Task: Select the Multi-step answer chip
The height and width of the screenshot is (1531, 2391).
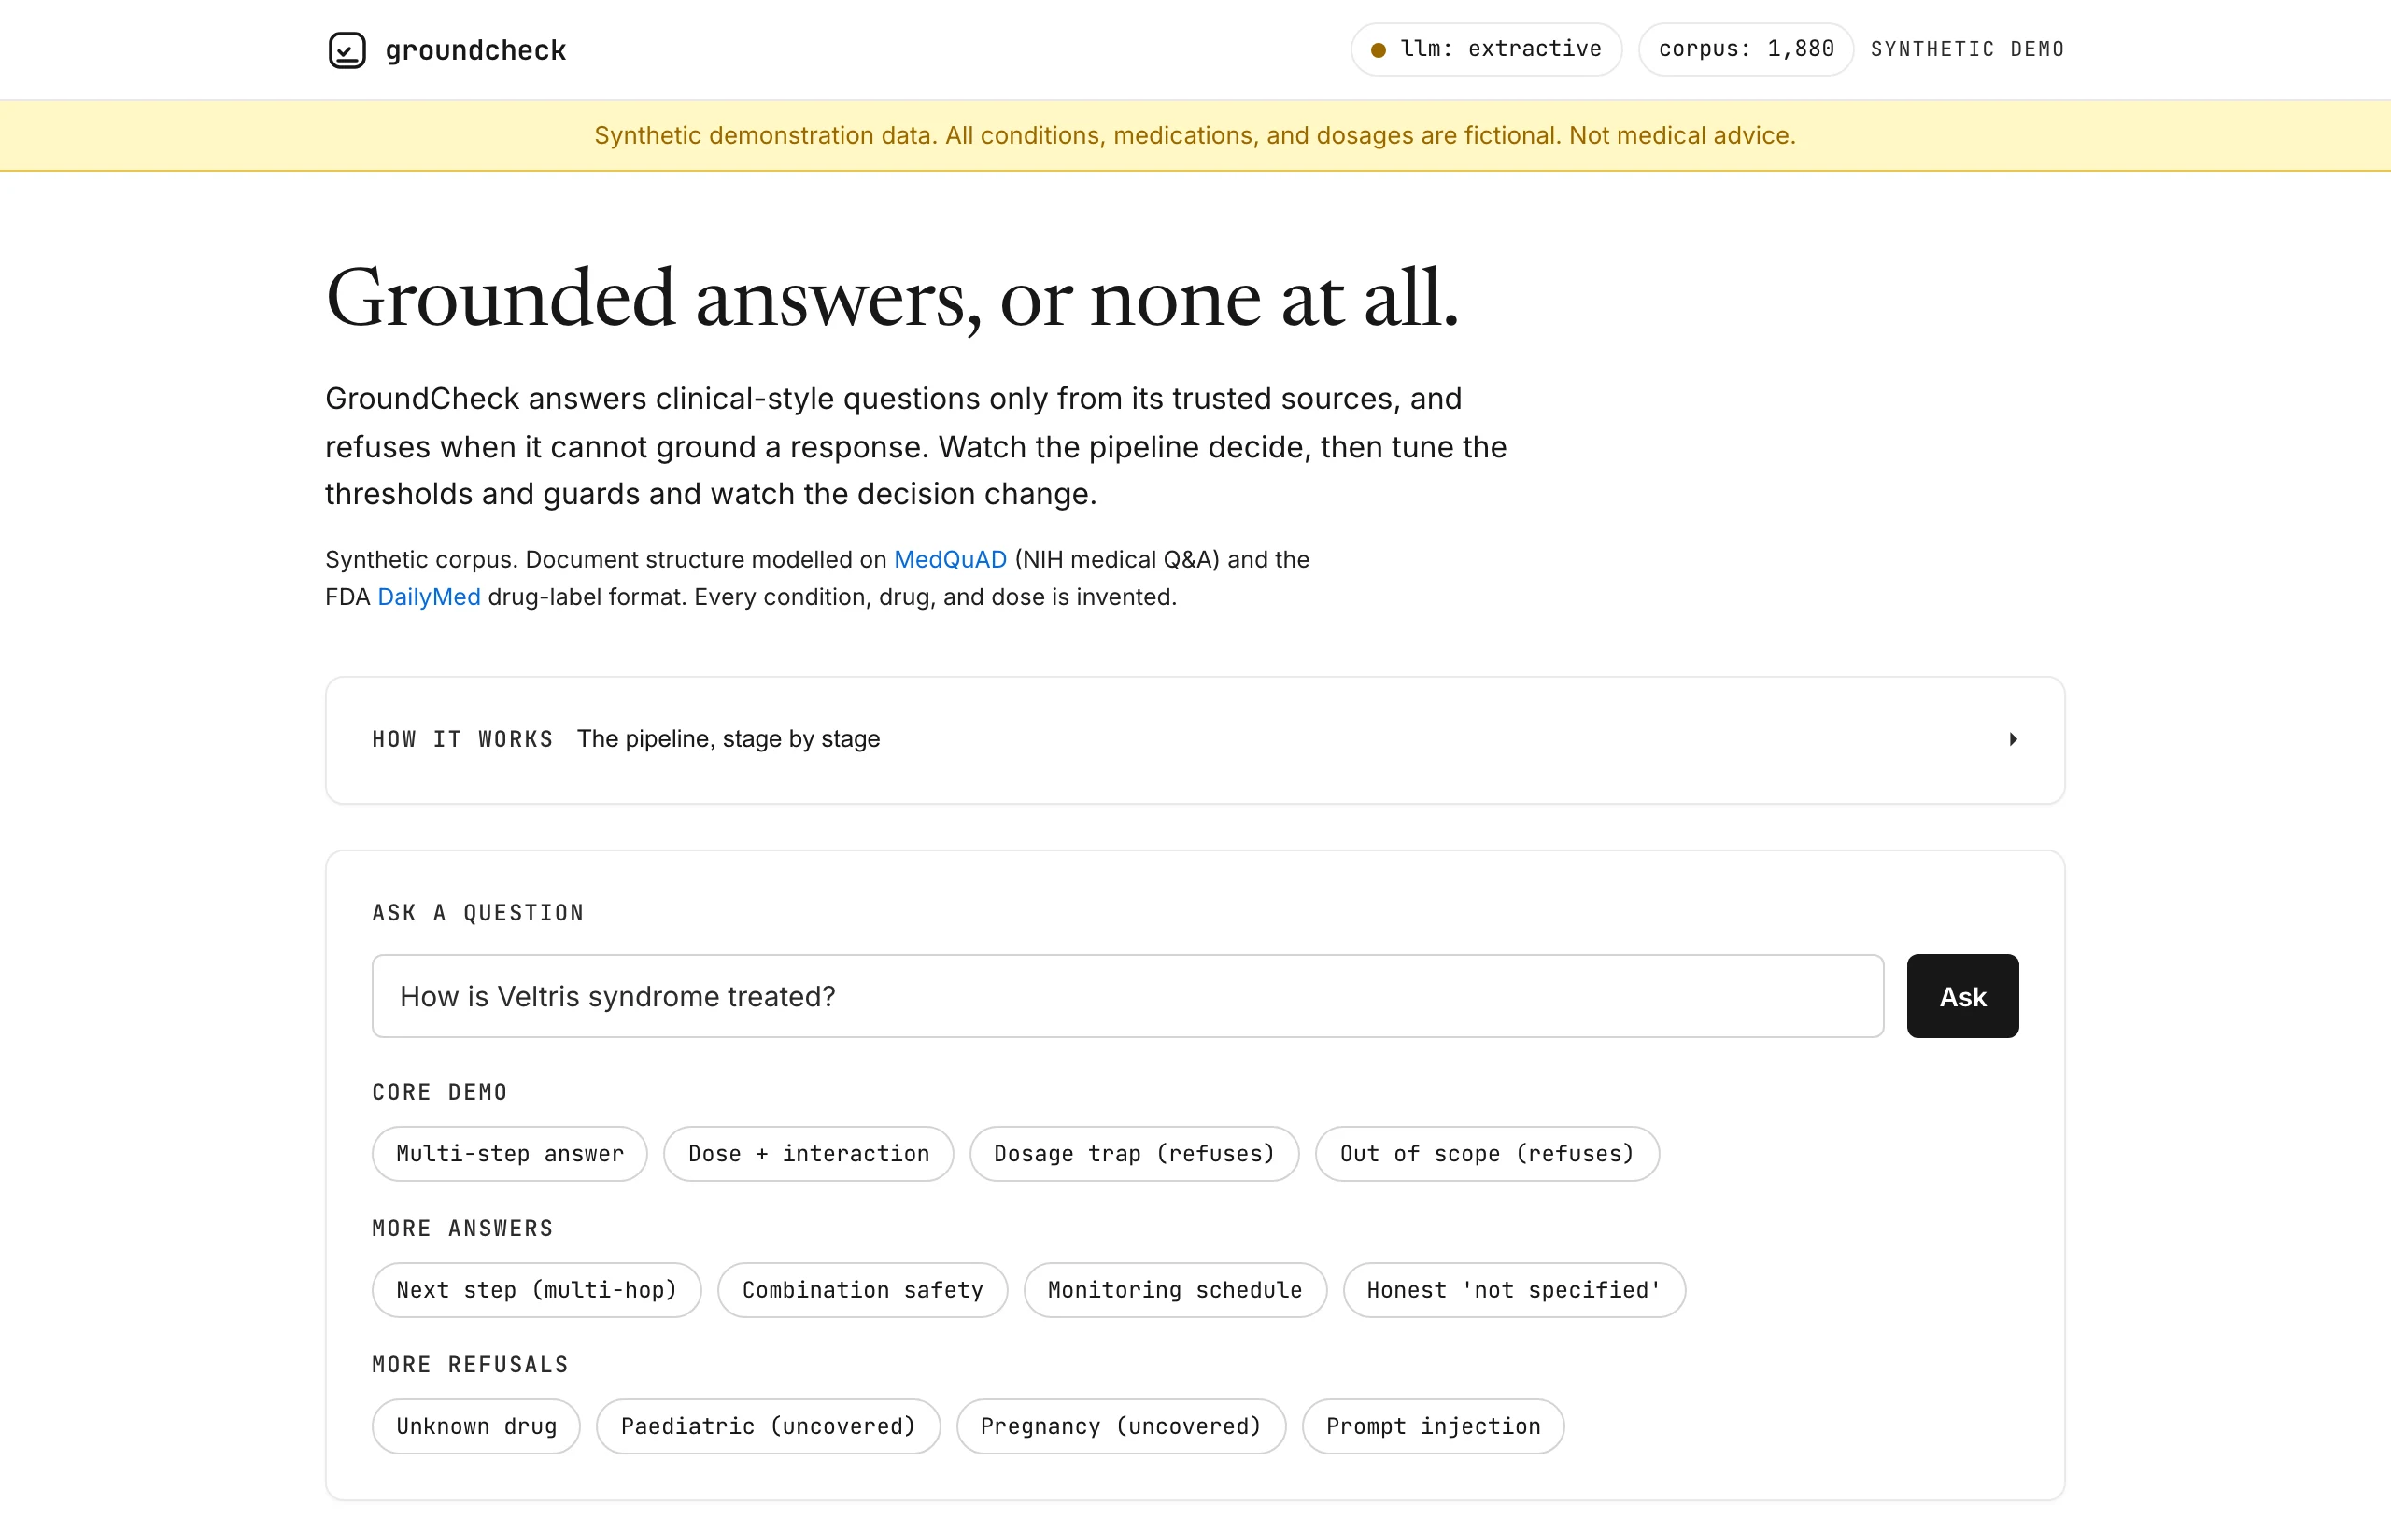Action: (x=509, y=1153)
